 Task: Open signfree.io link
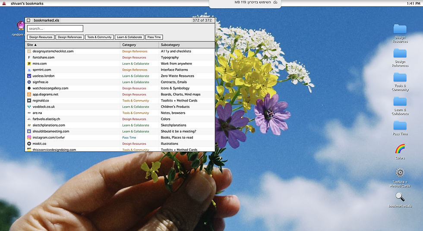pyautogui.click(x=41, y=82)
